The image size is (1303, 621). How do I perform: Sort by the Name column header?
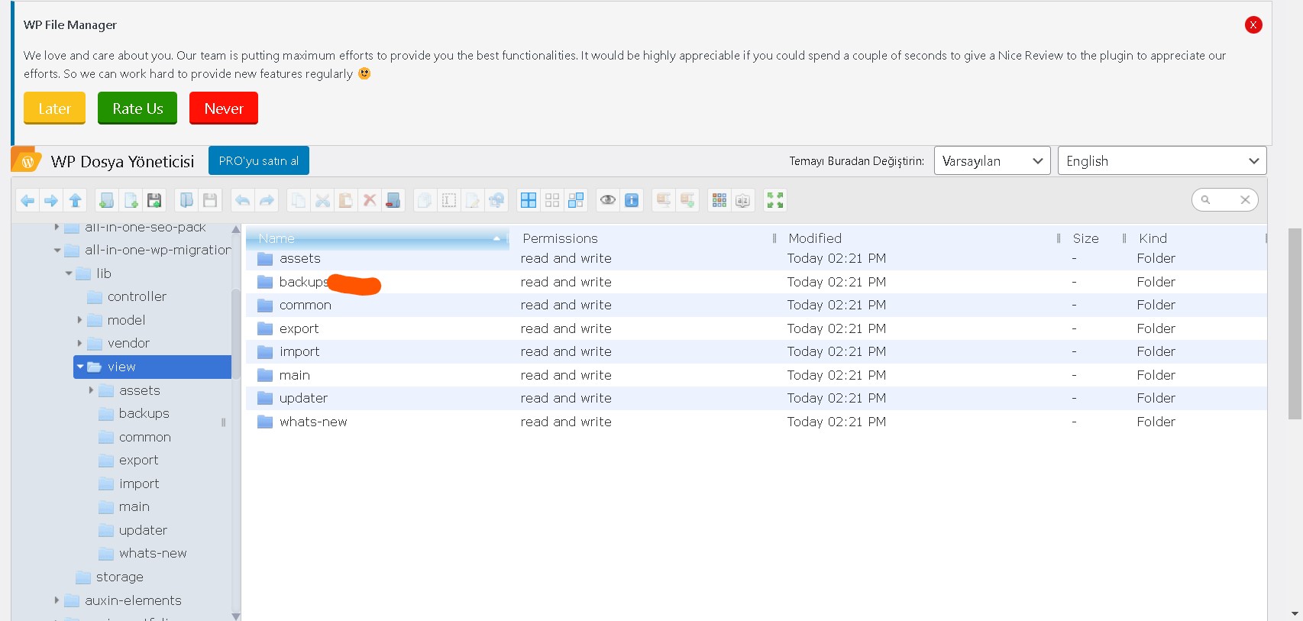pyautogui.click(x=377, y=238)
